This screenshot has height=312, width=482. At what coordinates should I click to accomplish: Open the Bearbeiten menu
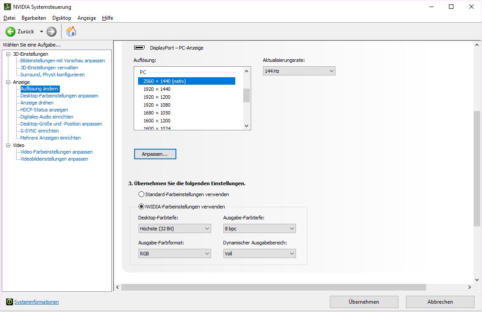click(x=34, y=18)
